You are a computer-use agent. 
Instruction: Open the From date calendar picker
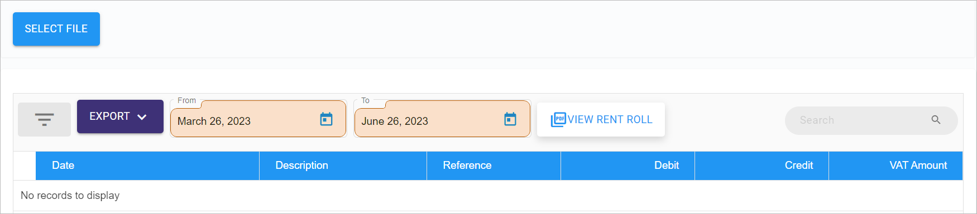pos(326,119)
